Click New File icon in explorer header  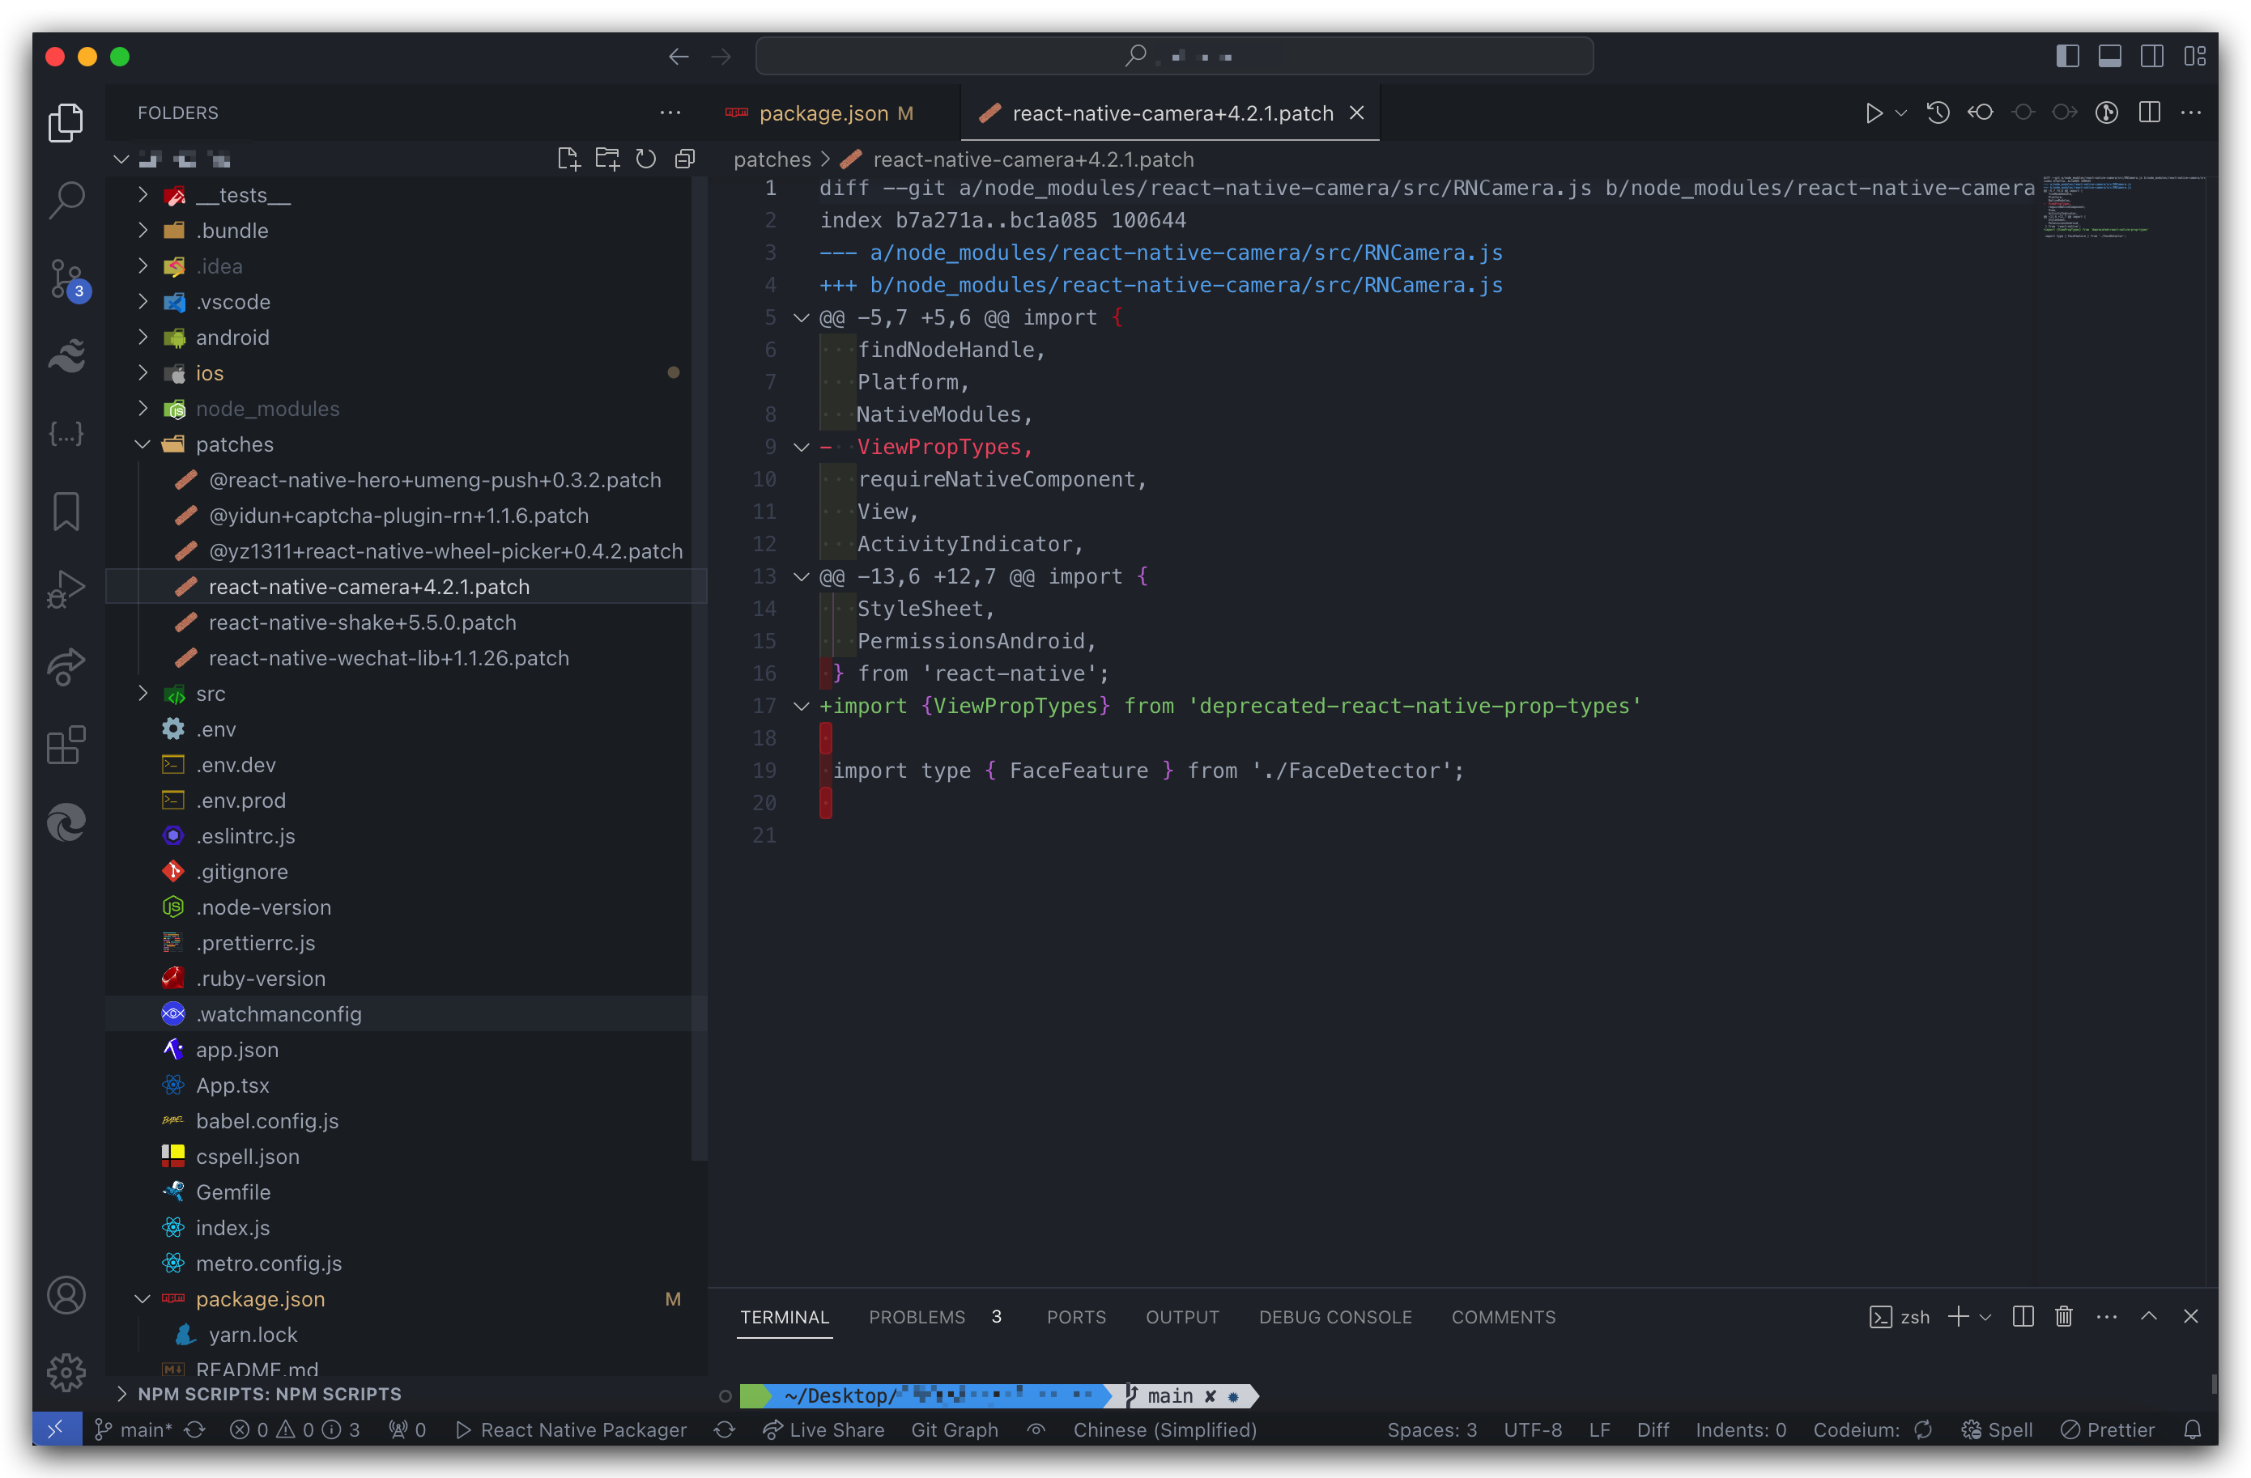click(568, 159)
